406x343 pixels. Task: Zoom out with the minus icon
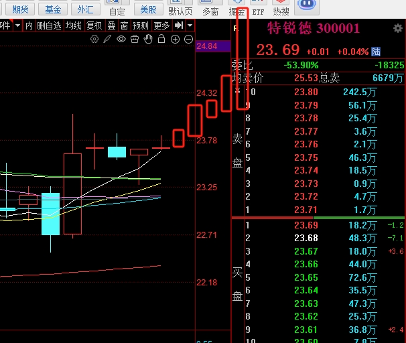tap(188, 40)
